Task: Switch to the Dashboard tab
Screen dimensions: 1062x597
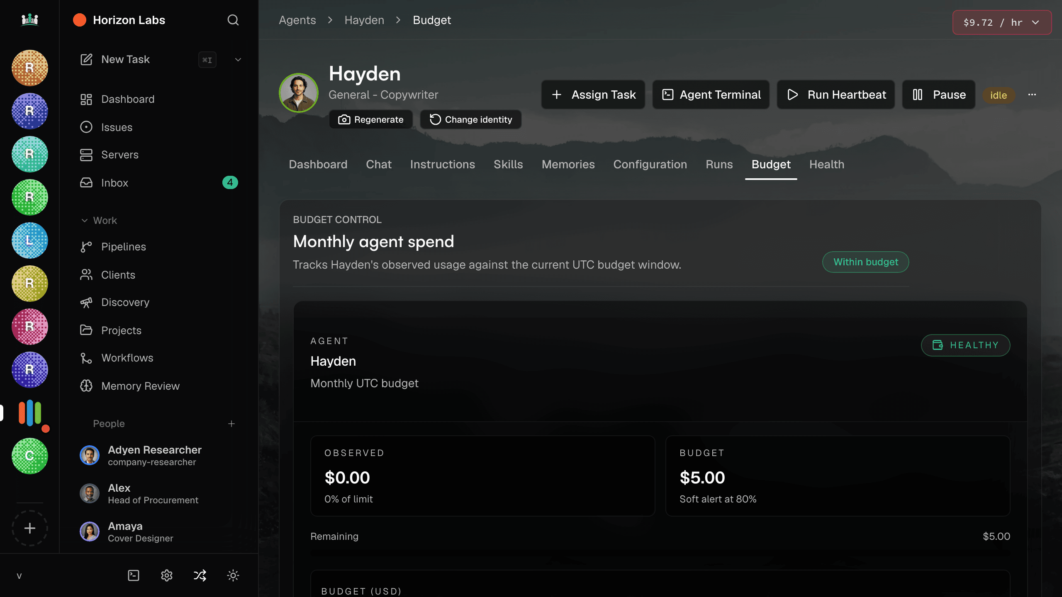Action: [318, 165]
